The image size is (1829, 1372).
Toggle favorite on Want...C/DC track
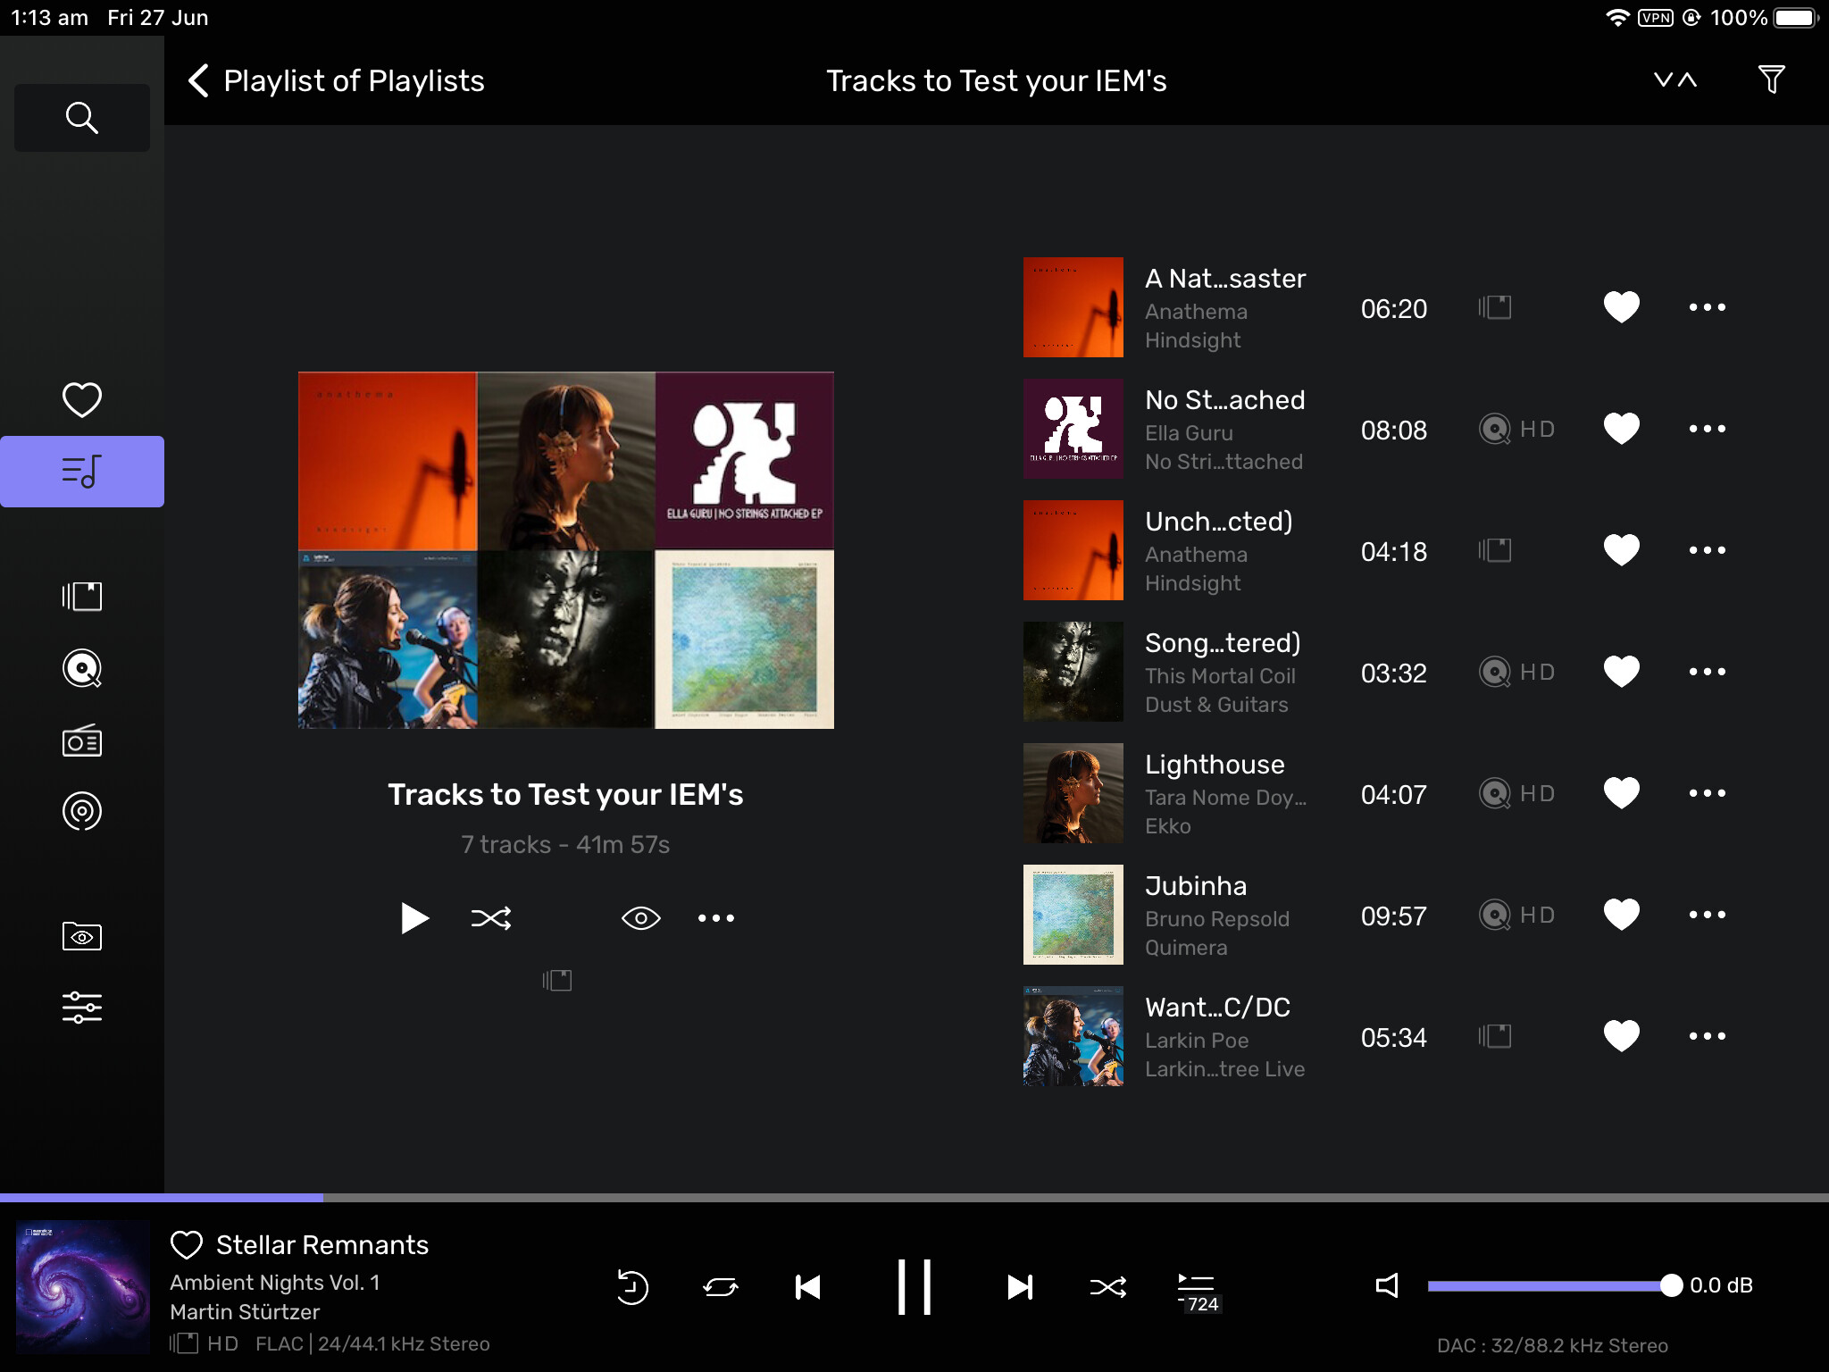point(1621,1036)
